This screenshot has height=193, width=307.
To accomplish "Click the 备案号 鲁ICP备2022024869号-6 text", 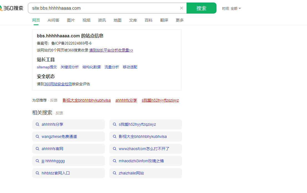I will [x=64, y=43].
